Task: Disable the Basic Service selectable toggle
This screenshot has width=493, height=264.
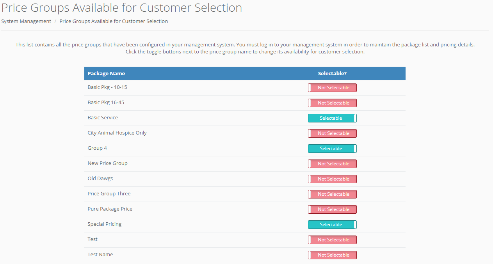Action: click(332, 118)
